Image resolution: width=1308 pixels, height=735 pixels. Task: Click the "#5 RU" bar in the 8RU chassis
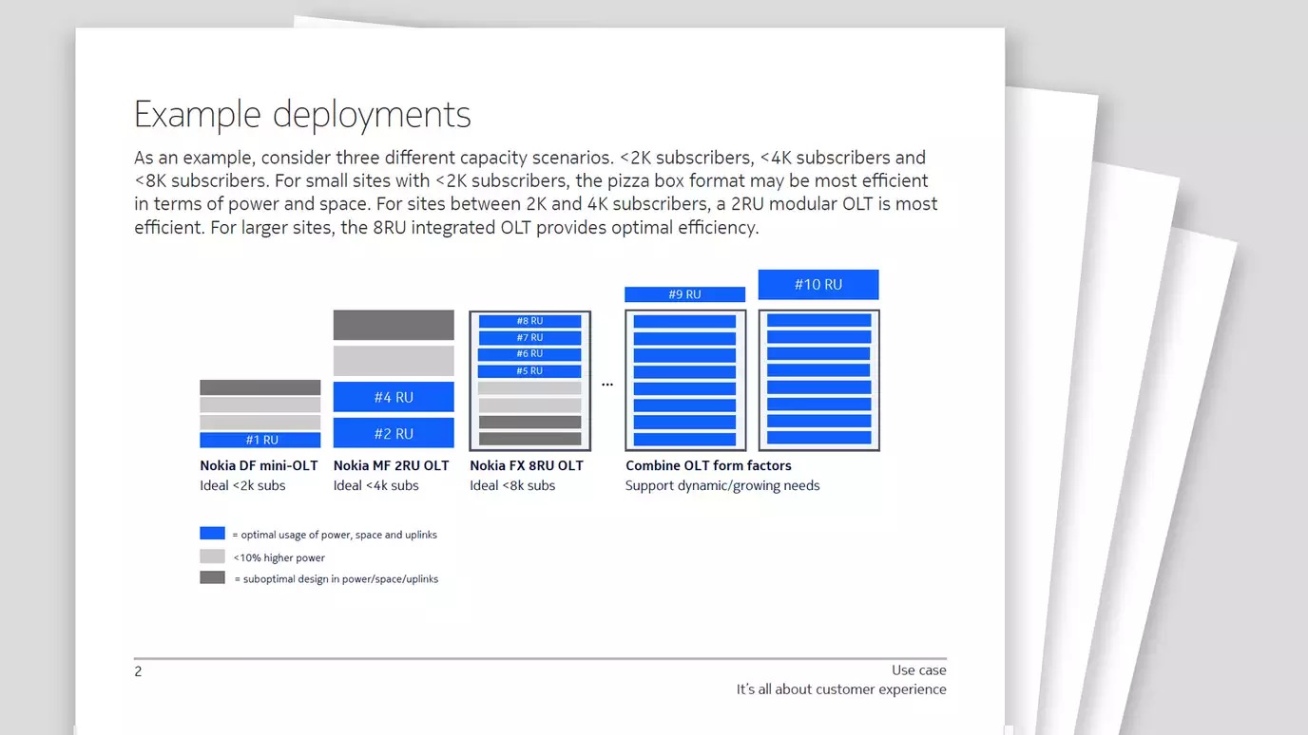pos(529,371)
